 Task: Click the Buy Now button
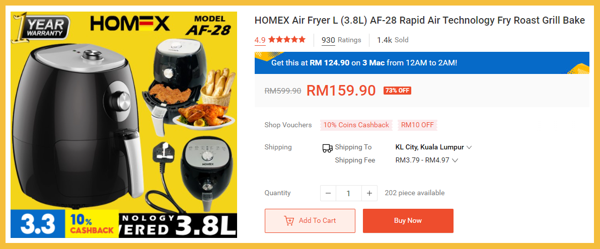coord(408,221)
